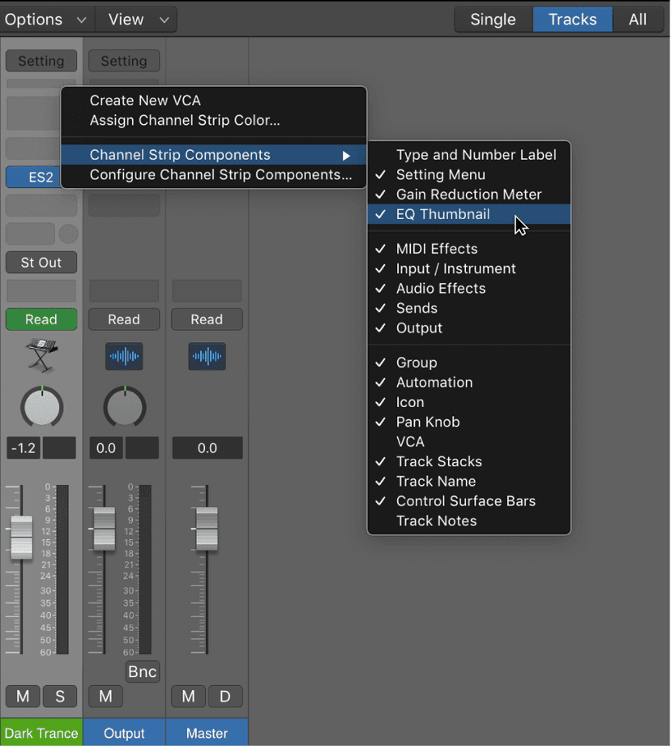
Task: Expand Channel Strip Components submenu arrow
Action: [346, 156]
